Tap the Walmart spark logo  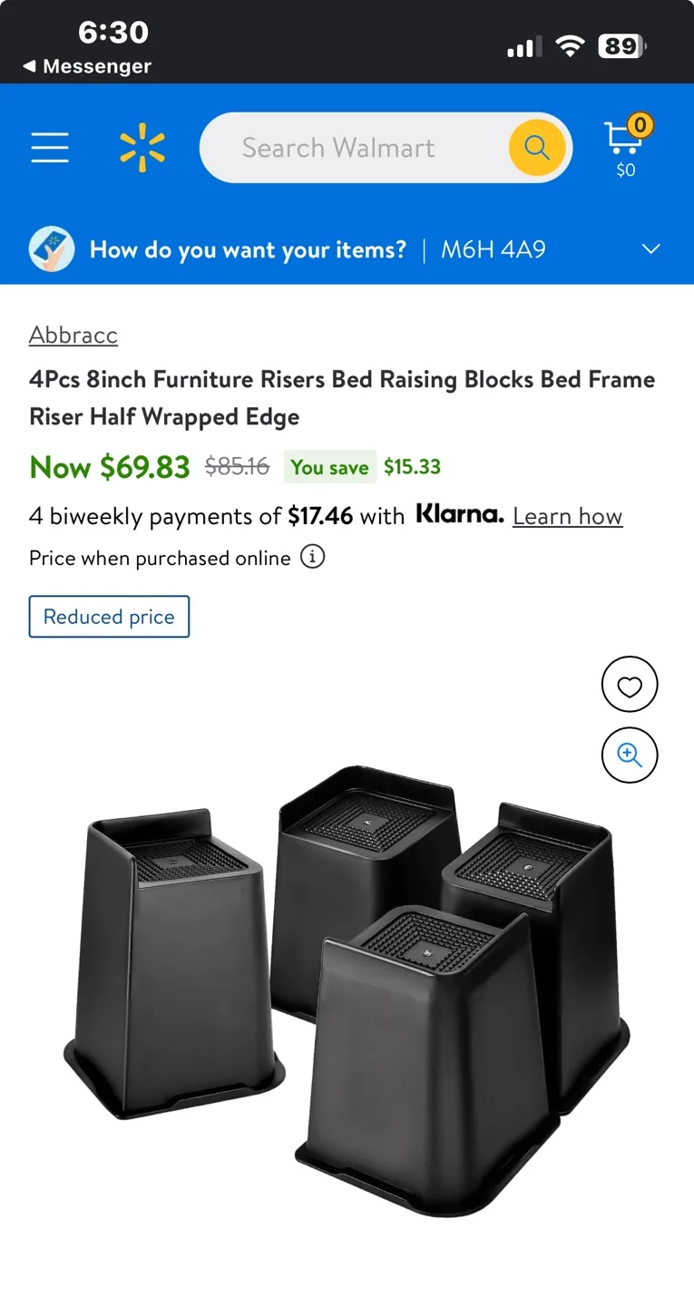(142, 147)
